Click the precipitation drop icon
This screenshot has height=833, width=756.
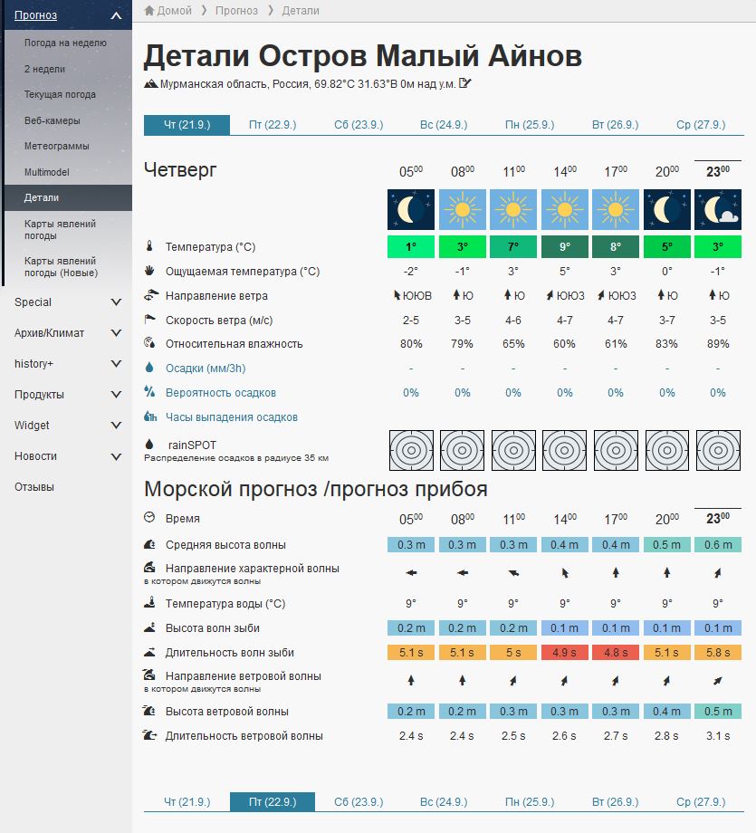(150, 369)
